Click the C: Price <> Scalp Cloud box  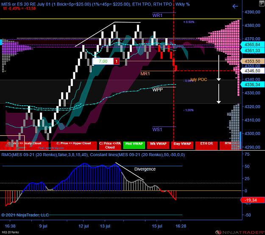point(24,145)
